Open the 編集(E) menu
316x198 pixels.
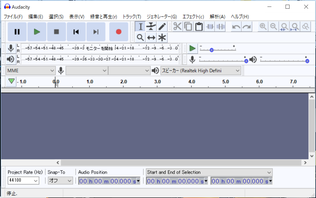point(36,17)
